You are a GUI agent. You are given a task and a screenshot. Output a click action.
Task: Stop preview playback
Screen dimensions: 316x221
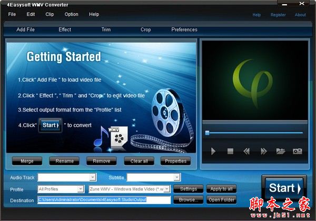pos(230,151)
